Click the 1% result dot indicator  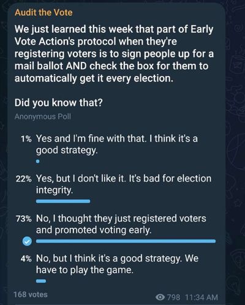pos(37,162)
